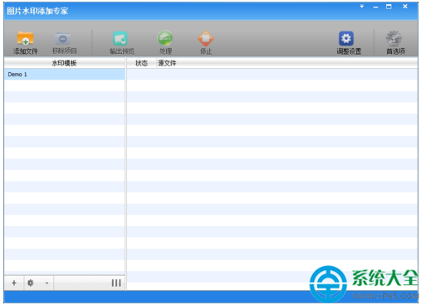421x305 pixels.
Task: Open the title bar dropdown arrow menu
Action: coord(362,7)
